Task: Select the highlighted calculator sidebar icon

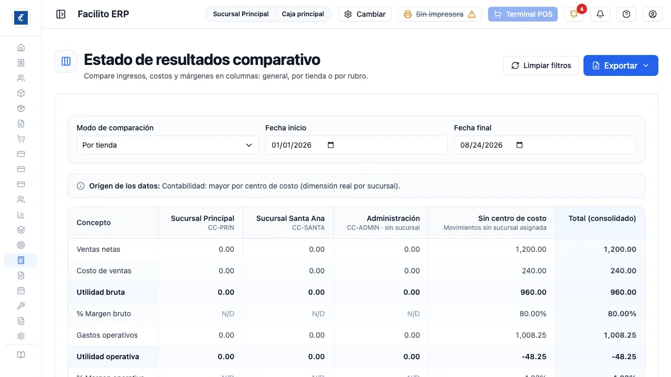Action: [x=21, y=260]
